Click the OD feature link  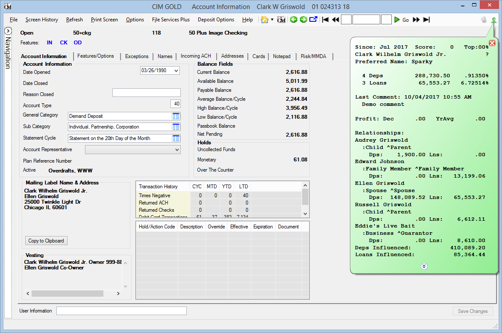[x=77, y=43]
